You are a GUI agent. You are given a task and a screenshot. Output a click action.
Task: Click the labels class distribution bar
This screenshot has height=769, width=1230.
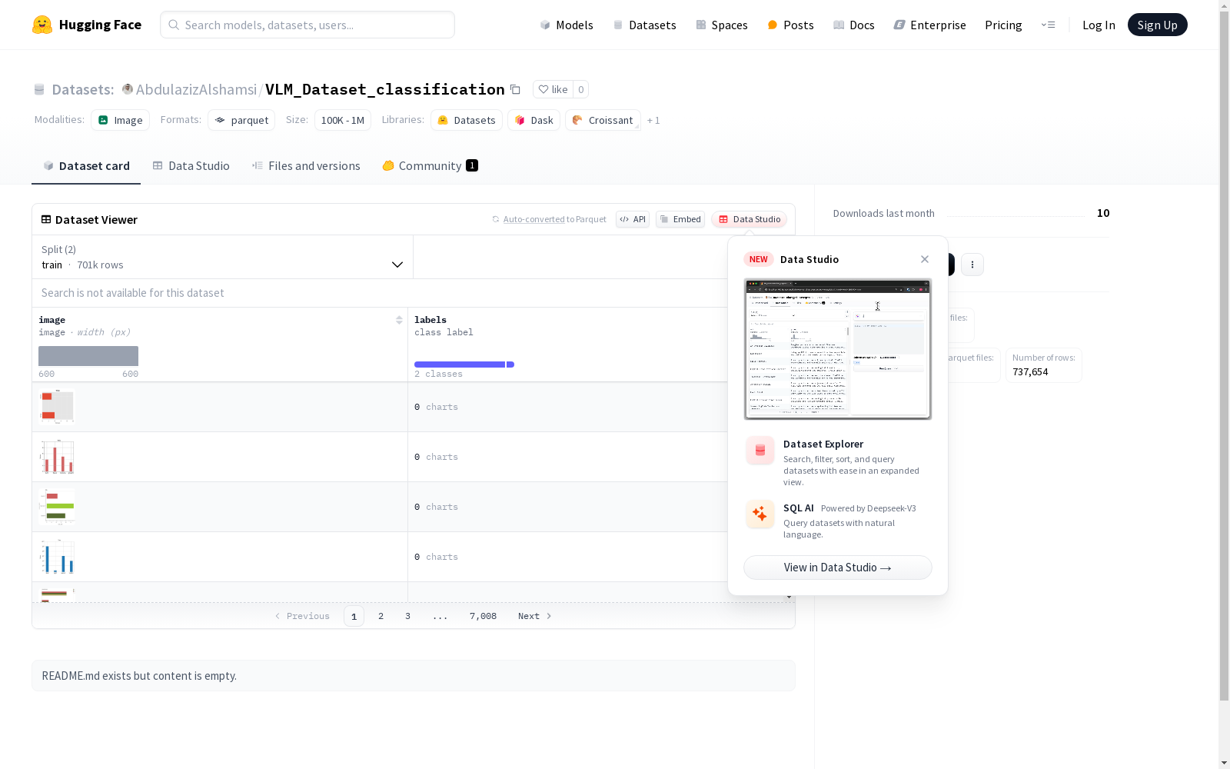pos(464,365)
